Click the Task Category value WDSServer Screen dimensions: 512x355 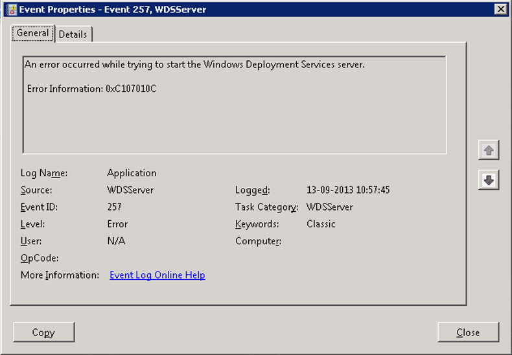pyautogui.click(x=330, y=207)
